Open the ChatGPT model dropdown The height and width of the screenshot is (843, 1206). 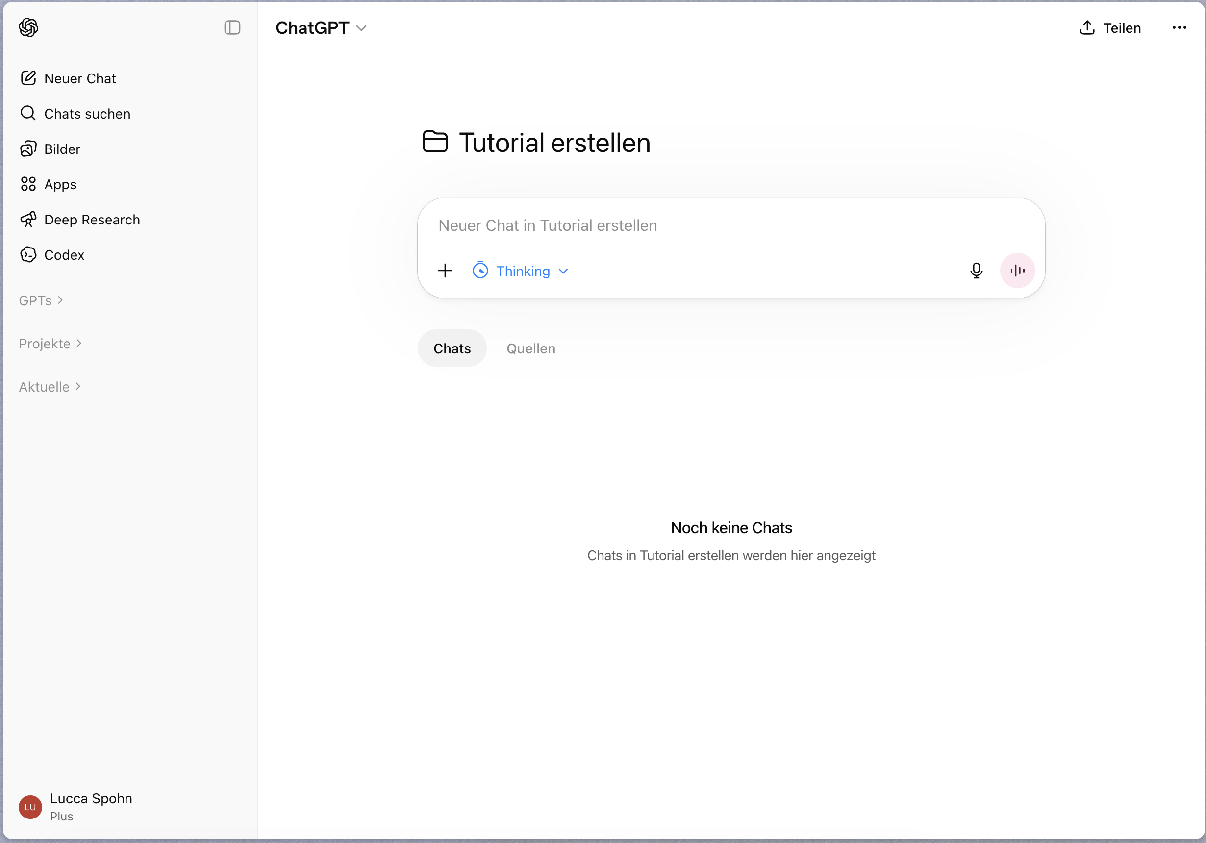[x=321, y=28]
